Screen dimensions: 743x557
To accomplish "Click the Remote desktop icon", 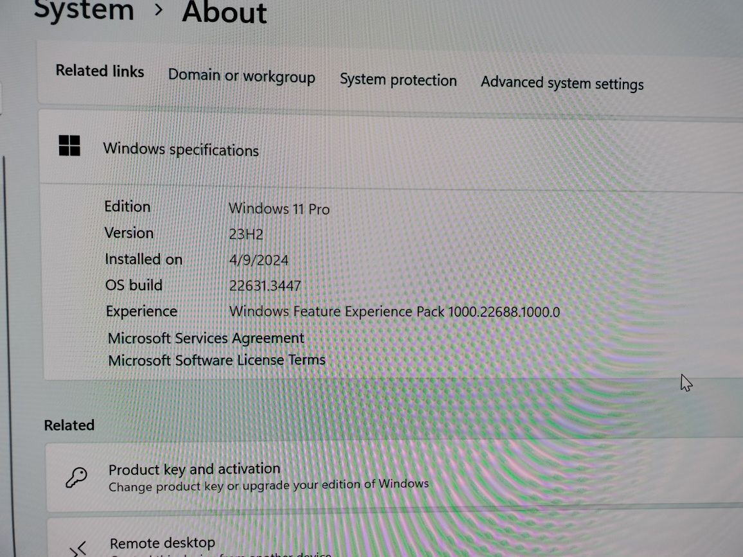I will point(78,549).
